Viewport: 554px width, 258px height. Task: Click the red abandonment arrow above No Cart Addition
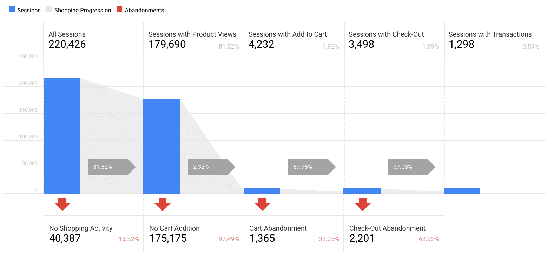click(x=163, y=204)
